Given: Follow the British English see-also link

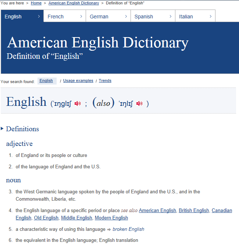Looking at the screenshot, I should [194, 211].
